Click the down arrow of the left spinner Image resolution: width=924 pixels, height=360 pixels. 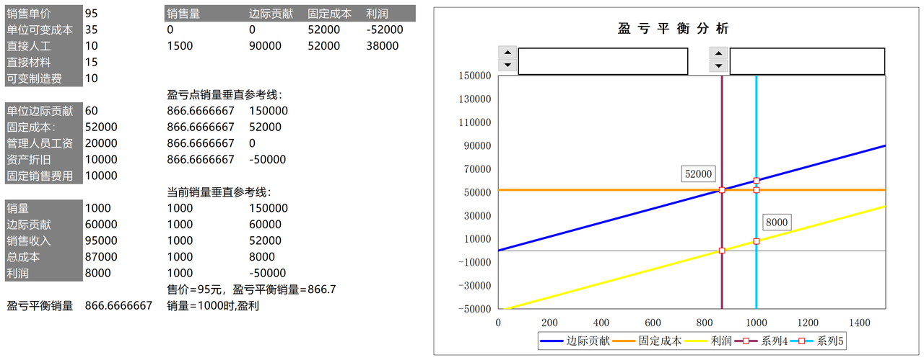[507, 67]
